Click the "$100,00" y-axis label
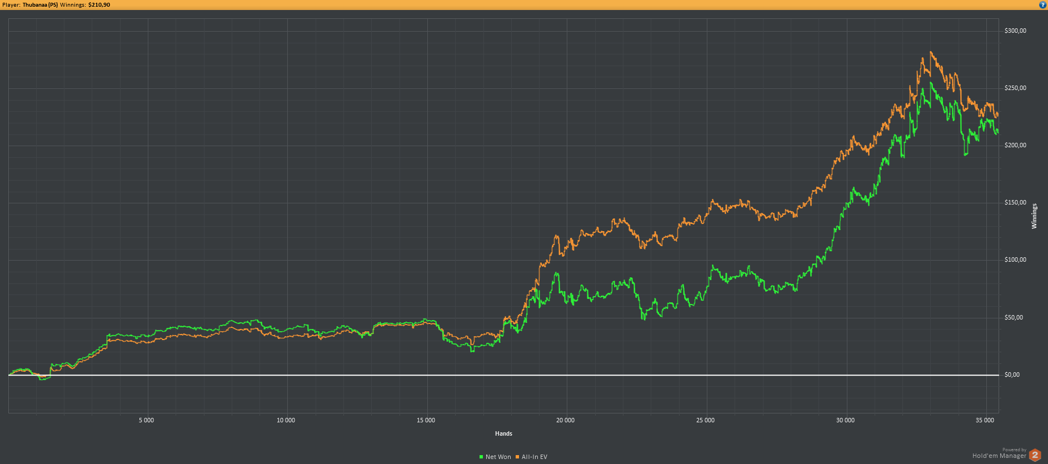1048x464 pixels. [x=1015, y=260]
